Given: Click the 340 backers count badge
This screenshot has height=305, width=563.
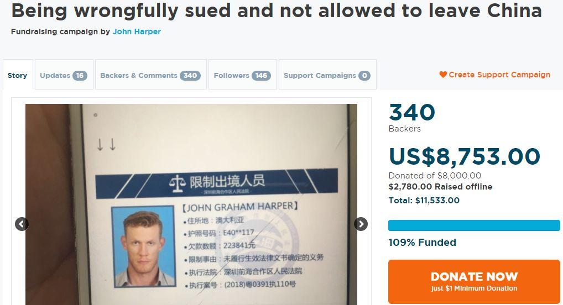Looking at the screenshot, I should click(x=190, y=75).
